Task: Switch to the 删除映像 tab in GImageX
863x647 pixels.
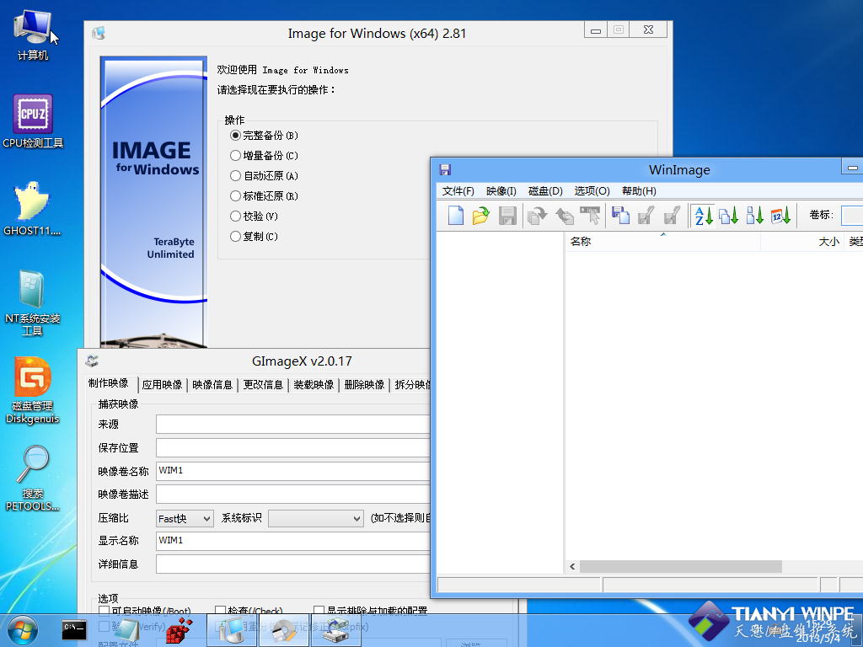Action: click(x=364, y=385)
